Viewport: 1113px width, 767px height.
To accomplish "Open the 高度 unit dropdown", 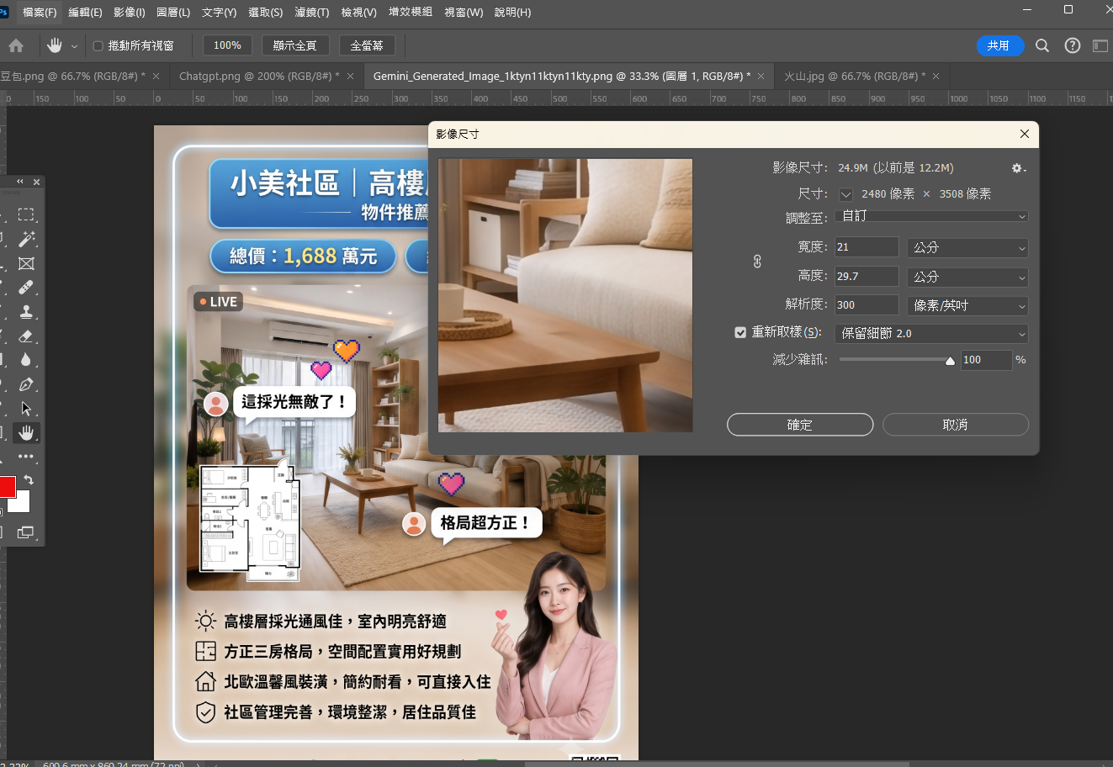I will click(x=967, y=277).
